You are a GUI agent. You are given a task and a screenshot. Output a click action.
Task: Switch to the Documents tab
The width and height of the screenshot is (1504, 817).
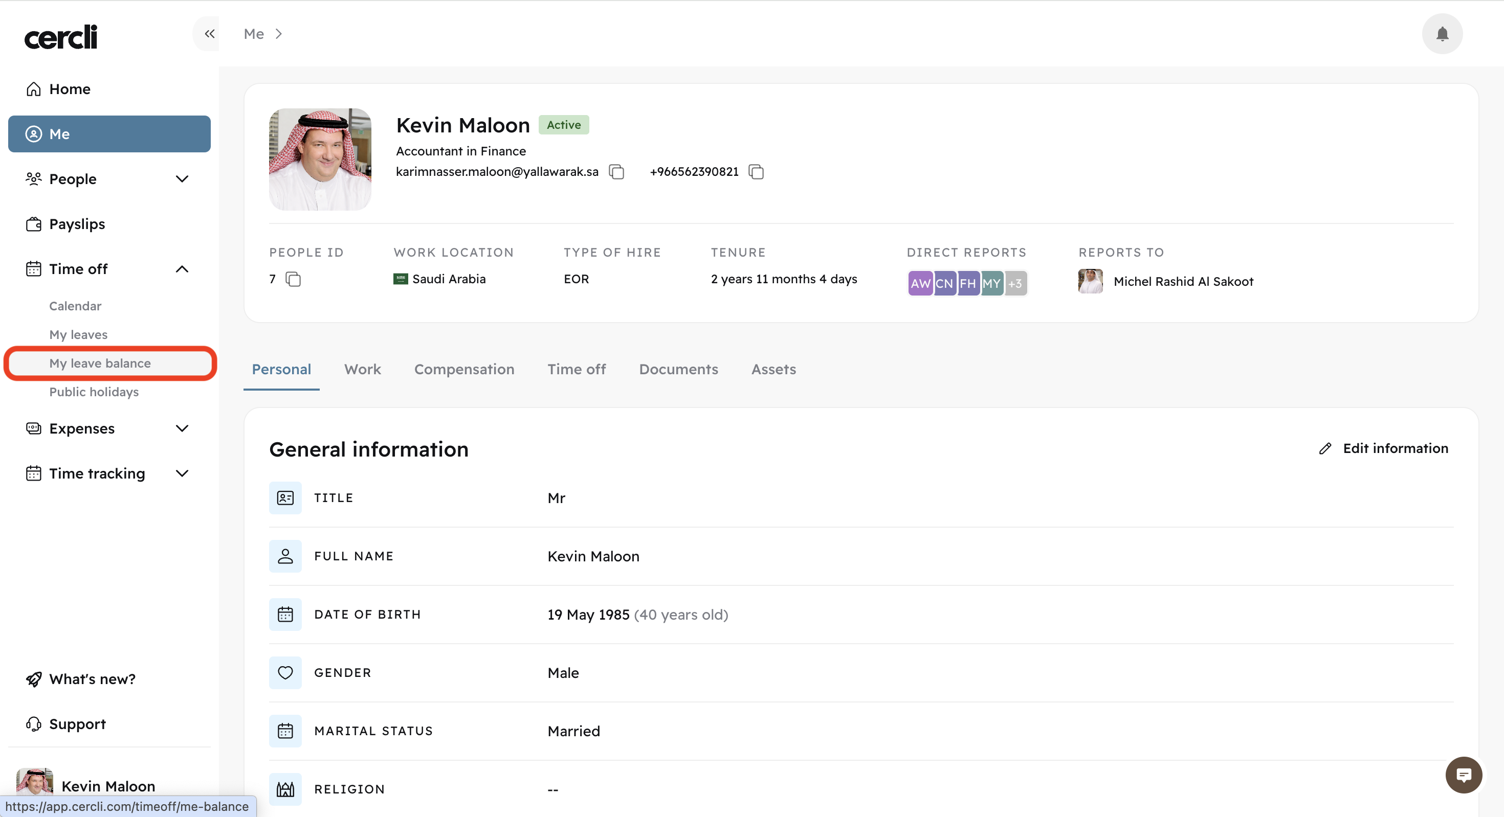pyautogui.click(x=678, y=370)
